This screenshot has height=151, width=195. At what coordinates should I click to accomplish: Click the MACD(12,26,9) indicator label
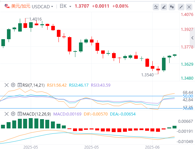tap(37, 114)
